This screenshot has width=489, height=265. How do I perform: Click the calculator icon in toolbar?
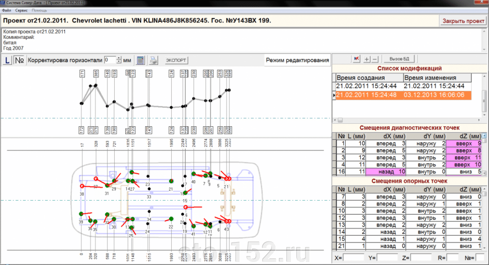tap(141, 60)
